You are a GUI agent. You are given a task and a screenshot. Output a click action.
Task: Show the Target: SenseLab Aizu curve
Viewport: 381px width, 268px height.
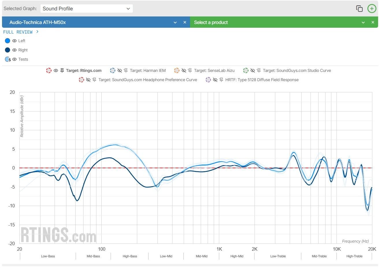[184, 70]
